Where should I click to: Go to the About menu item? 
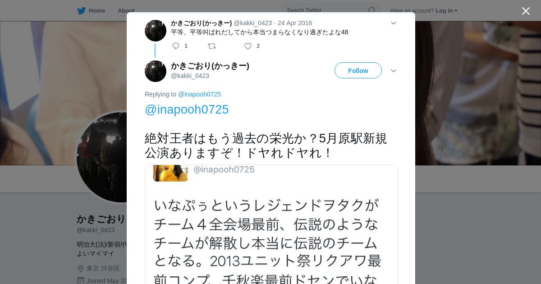point(126,11)
